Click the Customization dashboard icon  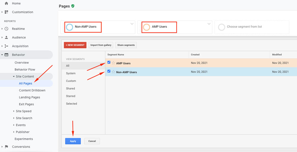7,12
